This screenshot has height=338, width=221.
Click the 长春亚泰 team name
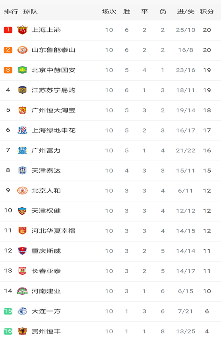point(46,271)
